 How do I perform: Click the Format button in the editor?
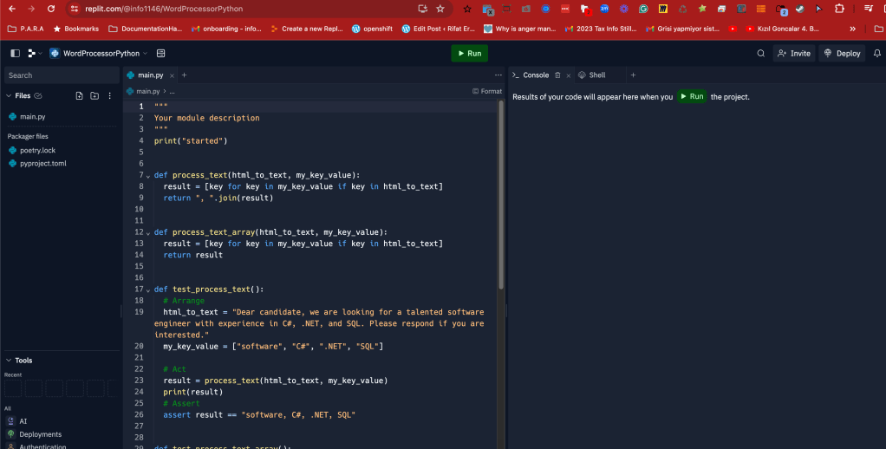487,91
